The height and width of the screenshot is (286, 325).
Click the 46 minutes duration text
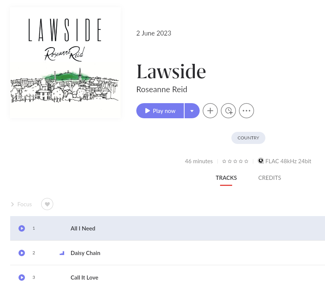[199, 161]
